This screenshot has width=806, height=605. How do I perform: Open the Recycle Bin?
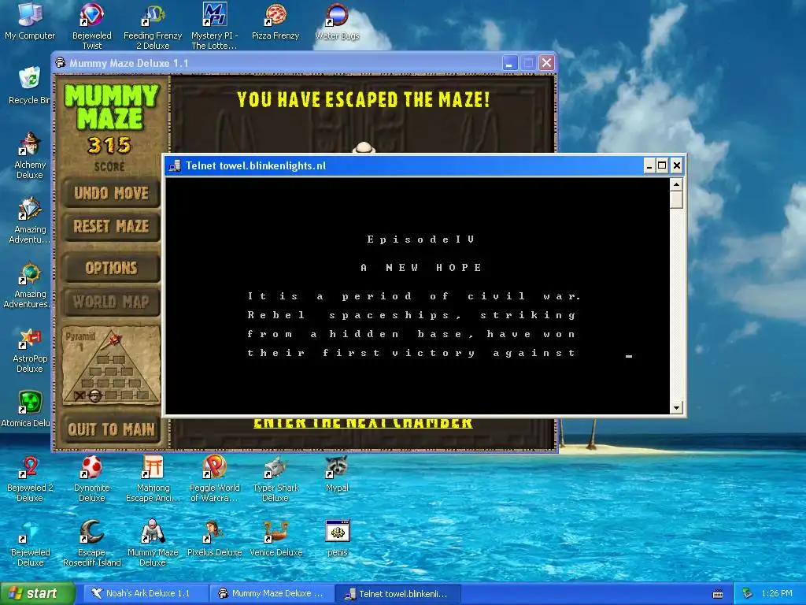tap(29, 85)
